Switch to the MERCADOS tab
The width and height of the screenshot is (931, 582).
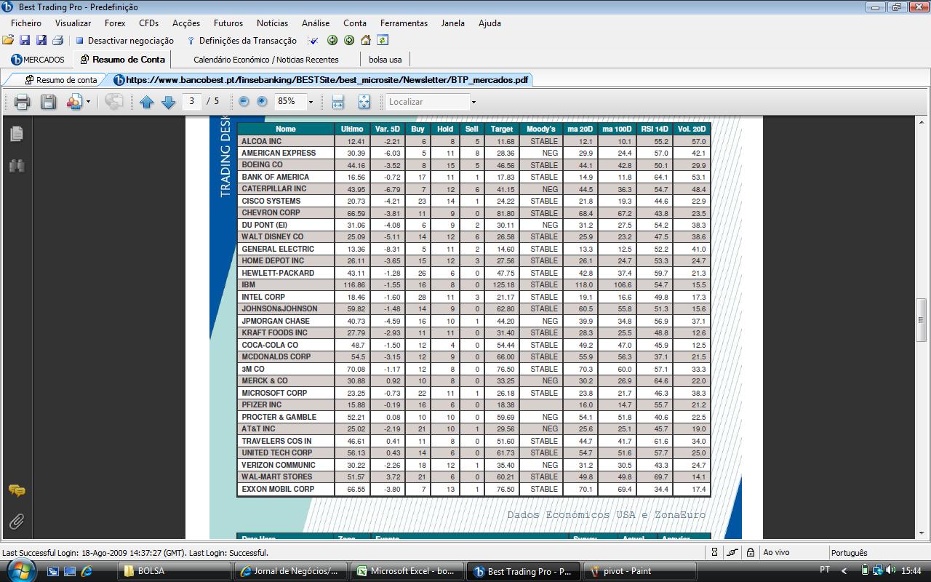[x=38, y=60]
